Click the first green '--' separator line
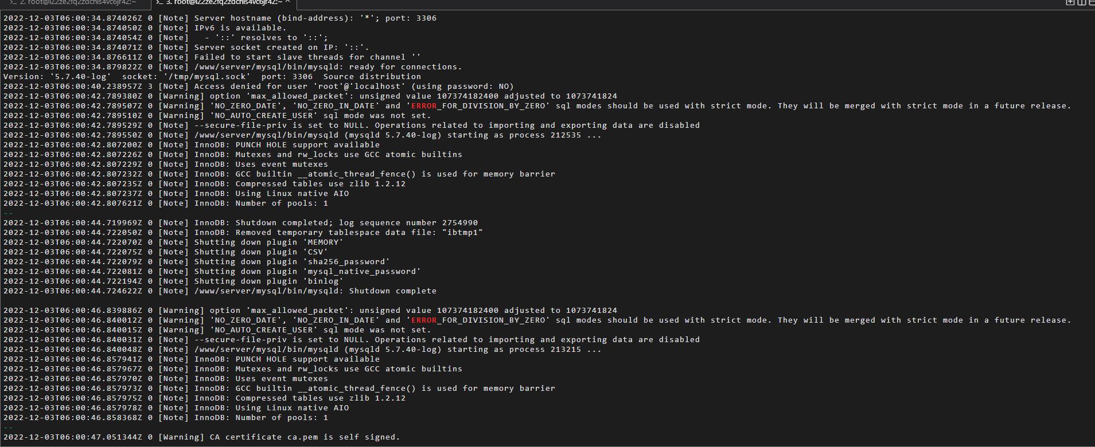 point(8,213)
